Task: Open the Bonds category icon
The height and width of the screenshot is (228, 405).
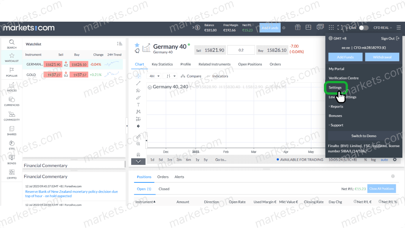Action: coord(12,160)
